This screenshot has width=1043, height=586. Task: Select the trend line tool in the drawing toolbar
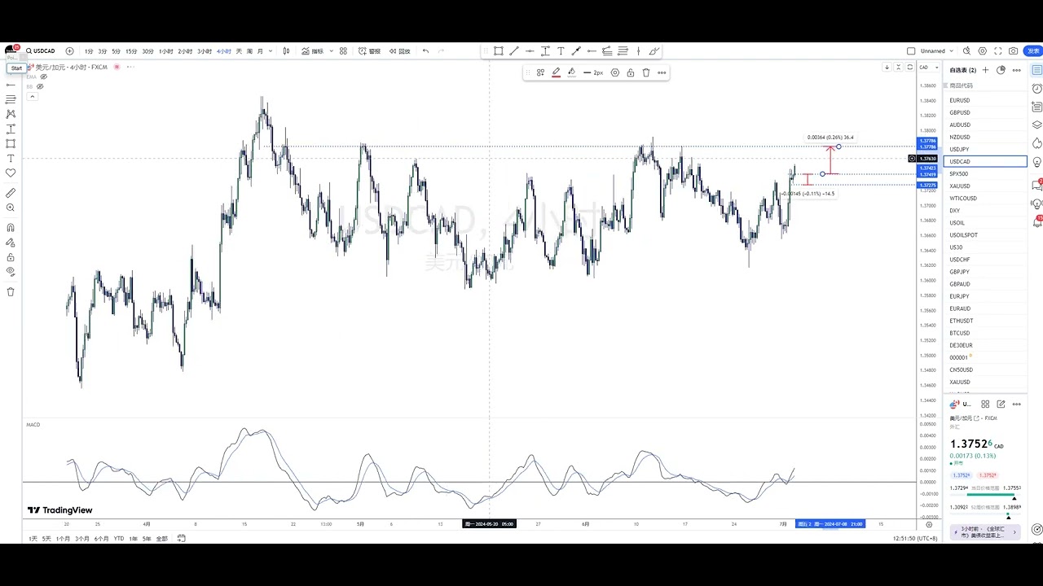tap(513, 51)
